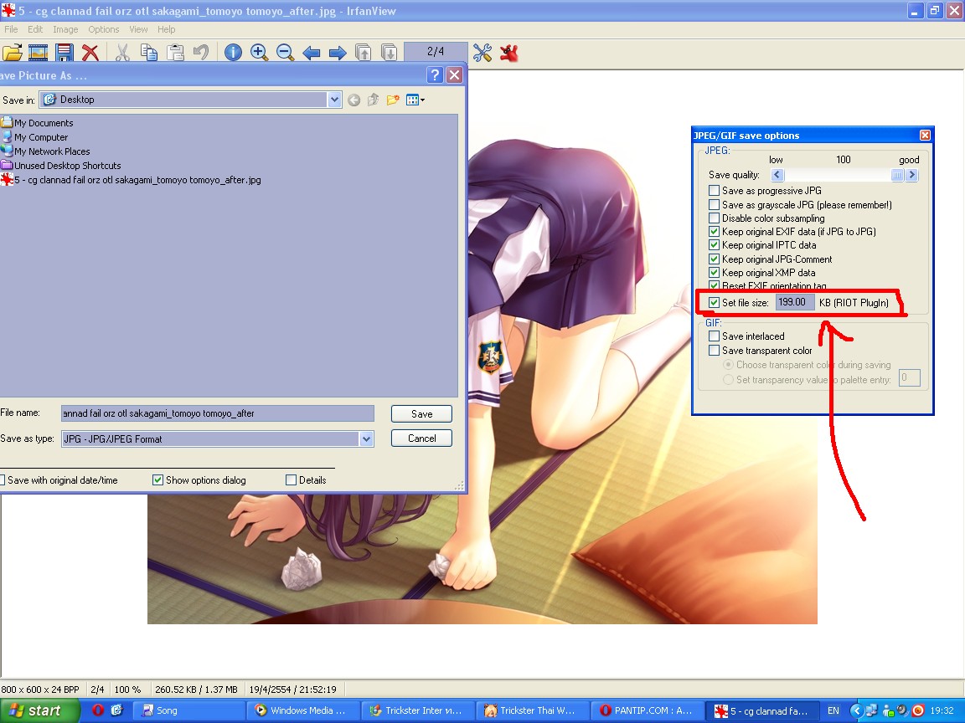Click the Windows start button

pyautogui.click(x=39, y=710)
